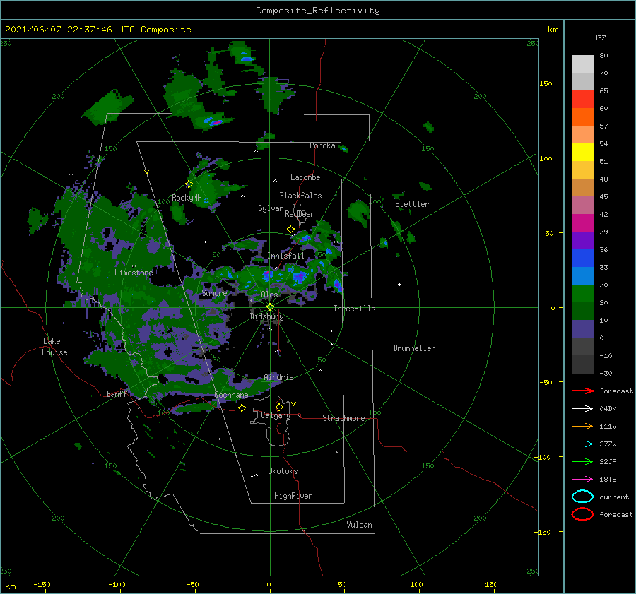Select the -150 tick on bottom axis
This screenshot has width=636, height=594.
pyautogui.click(x=42, y=584)
